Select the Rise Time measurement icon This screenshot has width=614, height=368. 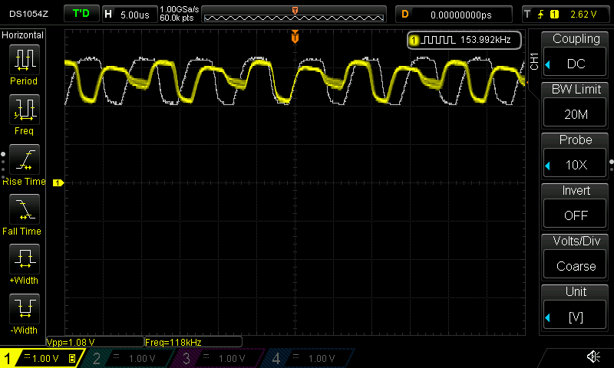click(x=25, y=159)
